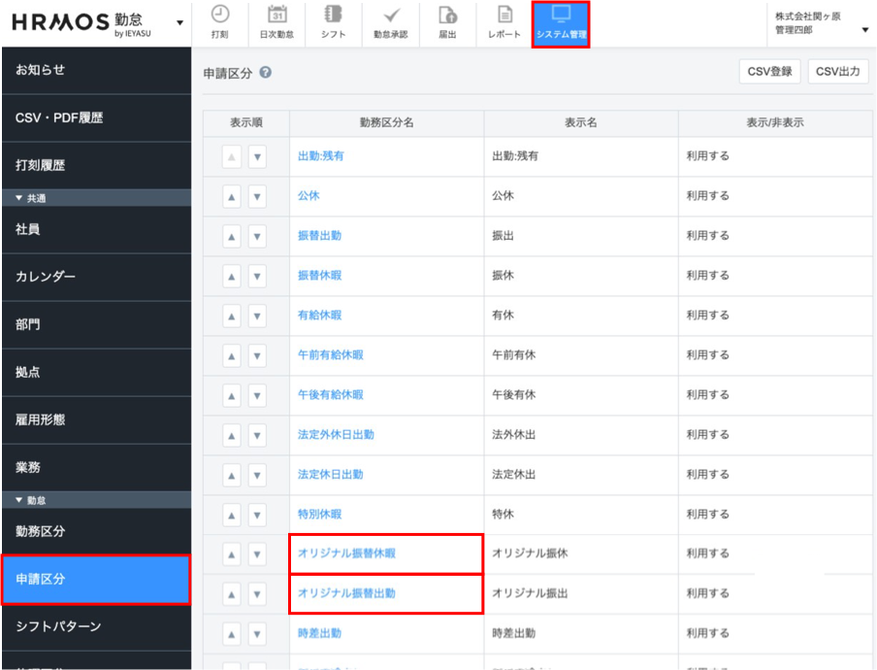Open the 特別休暇 link

(319, 515)
